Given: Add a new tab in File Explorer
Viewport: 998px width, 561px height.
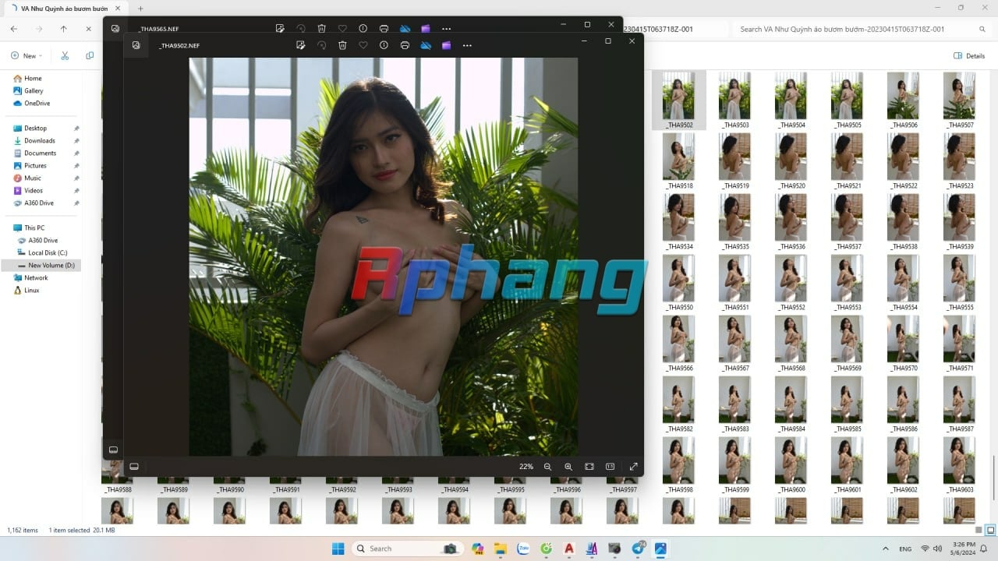Looking at the screenshot, I should 140,9.
